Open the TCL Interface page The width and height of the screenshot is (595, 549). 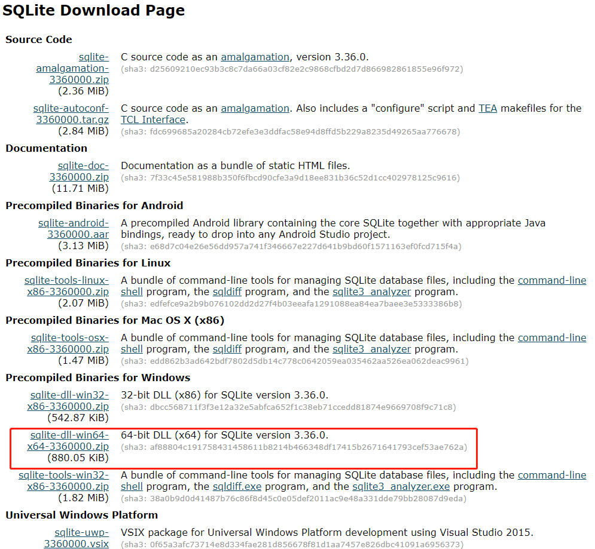point(154,119)
